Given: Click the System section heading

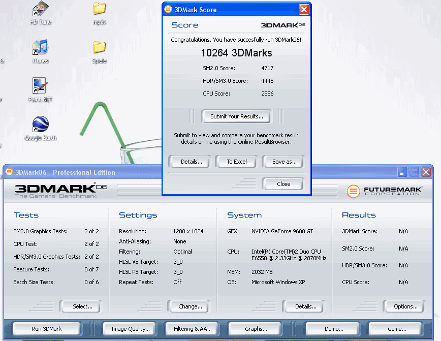Looking at the screenshot, I should (x=244, y=215).
